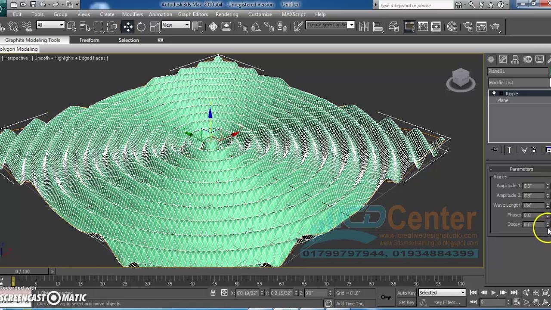Toggle the selection lock padlock

click(x=213, y=293)
